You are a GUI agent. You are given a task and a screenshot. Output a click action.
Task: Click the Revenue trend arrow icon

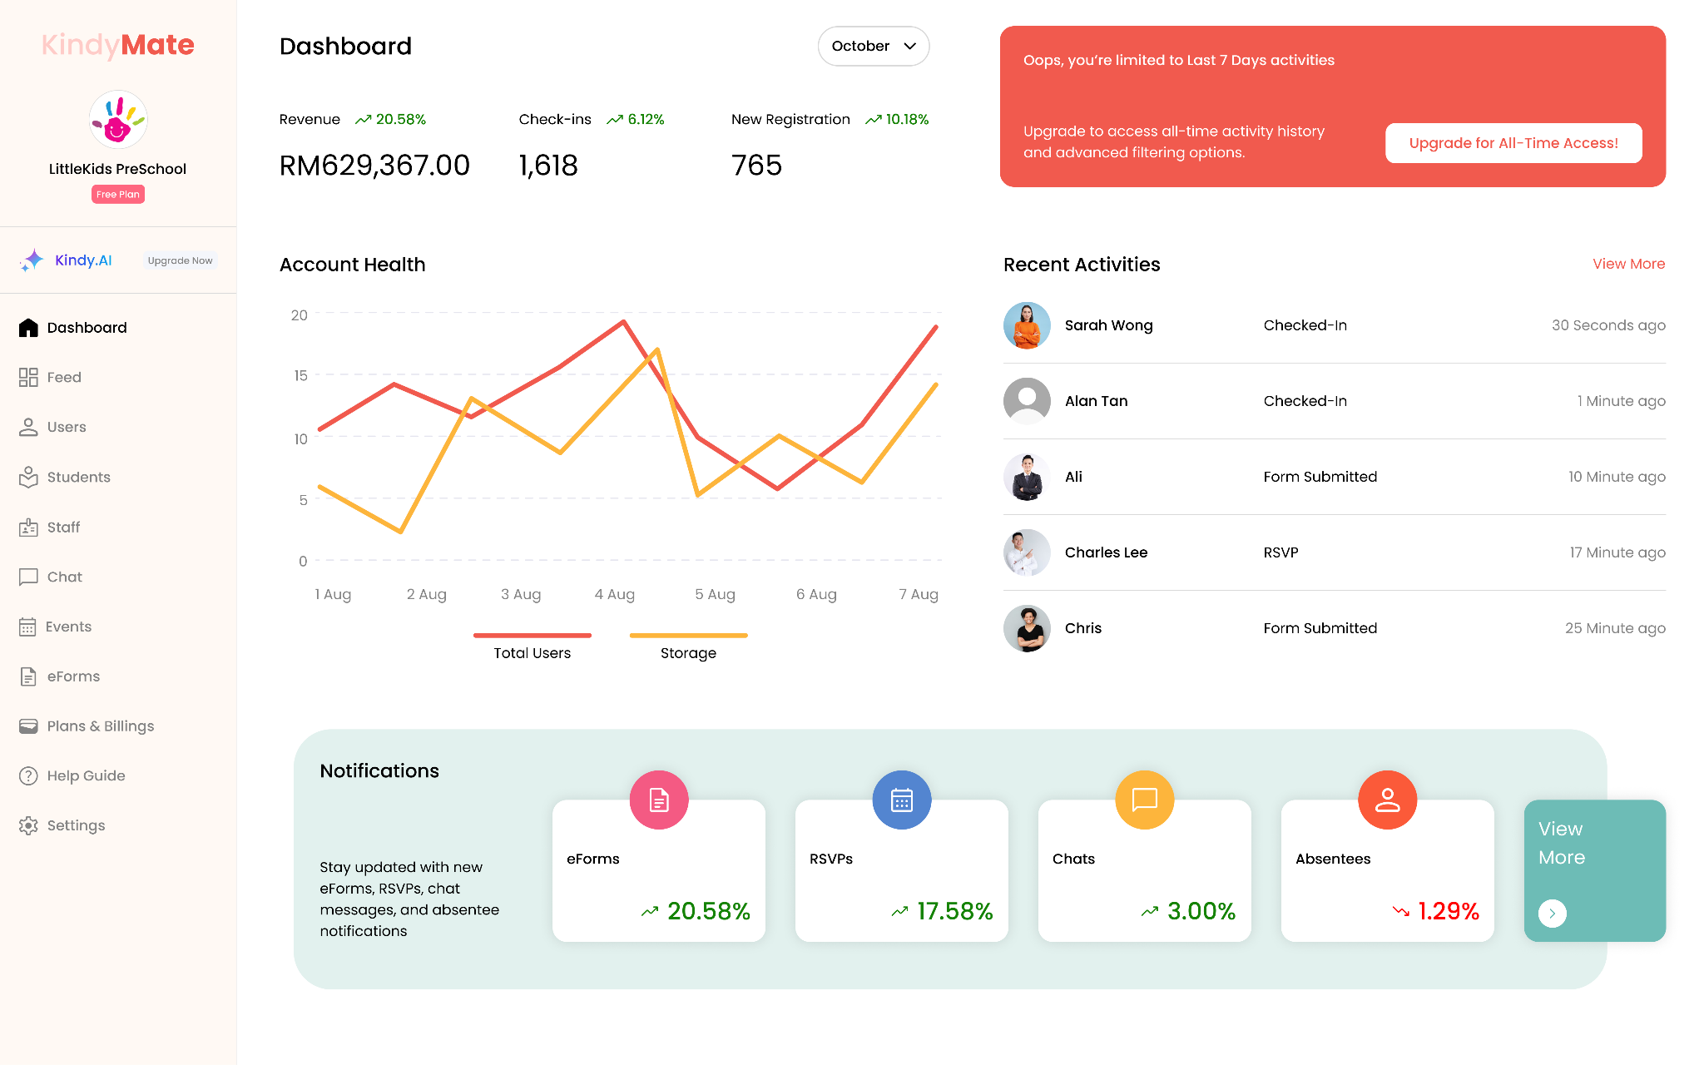363,120
